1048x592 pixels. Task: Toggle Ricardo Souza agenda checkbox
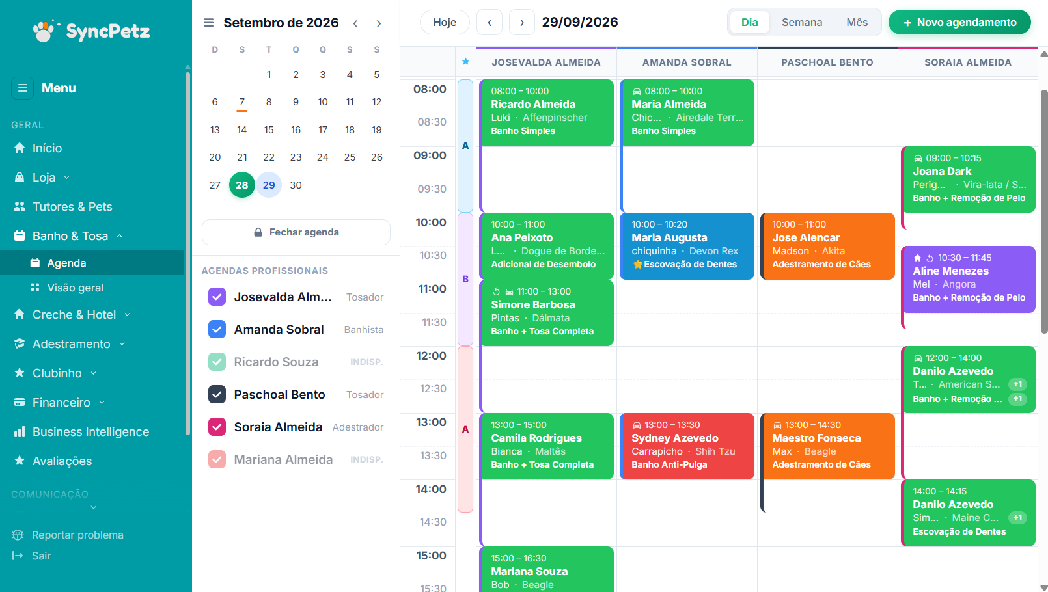point(217,362)
